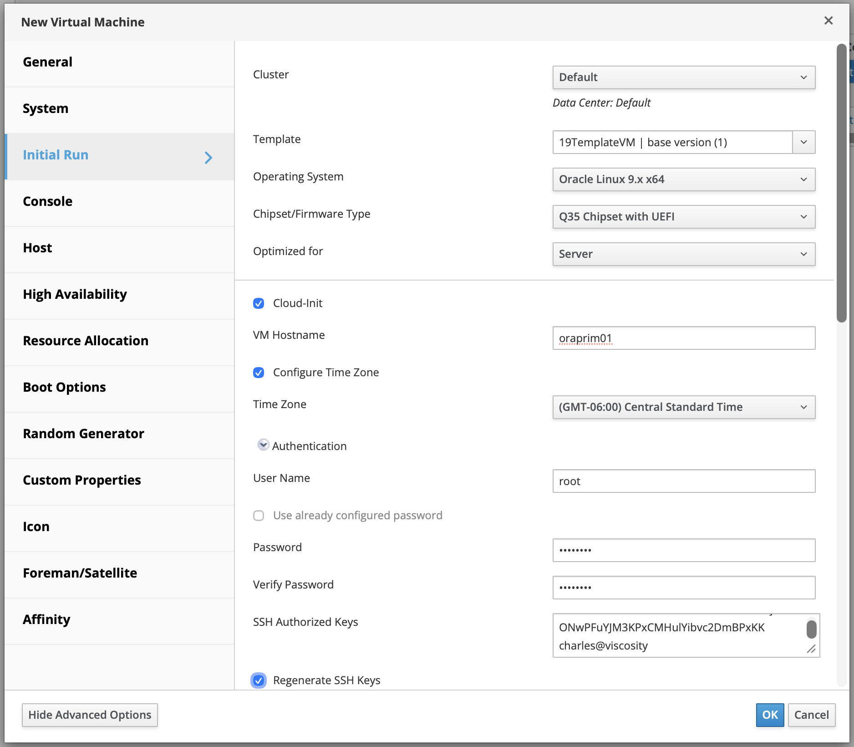
Task: Click the Password field
Action: tap(684, 550)
